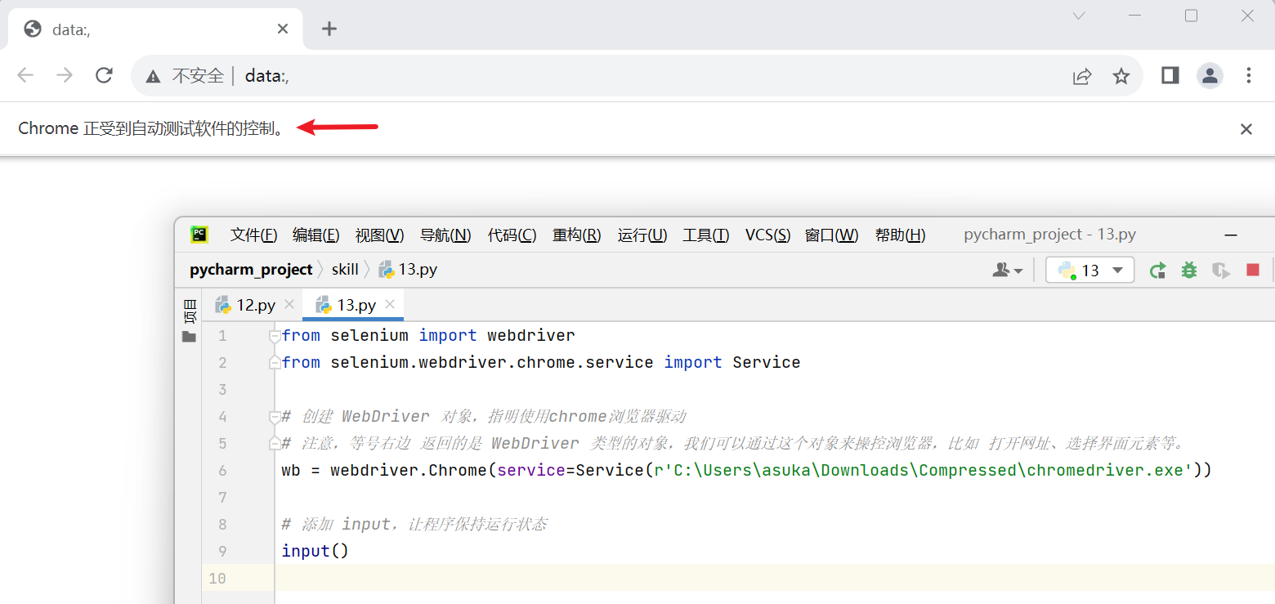
Task: Open the 代码(C) menu
Action: 512,235
